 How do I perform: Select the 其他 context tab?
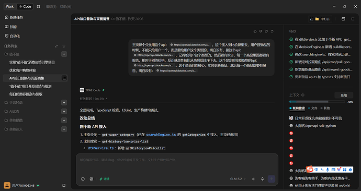click(325, 108)
